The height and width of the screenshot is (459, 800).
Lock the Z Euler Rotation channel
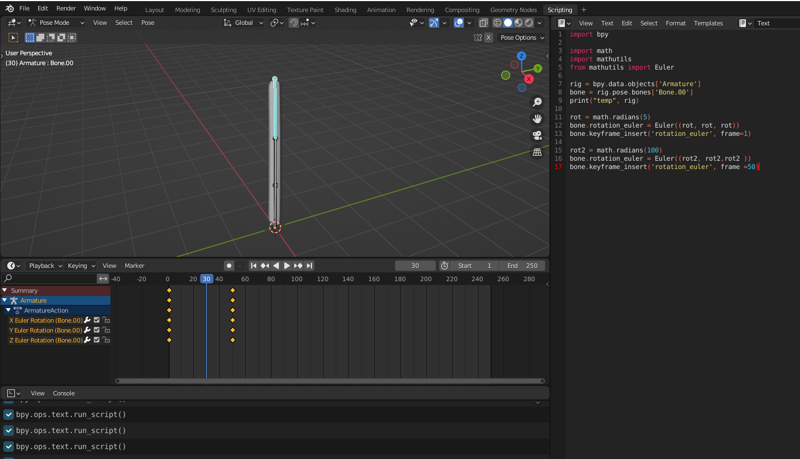pyautogui.click(x=105, y=340)
